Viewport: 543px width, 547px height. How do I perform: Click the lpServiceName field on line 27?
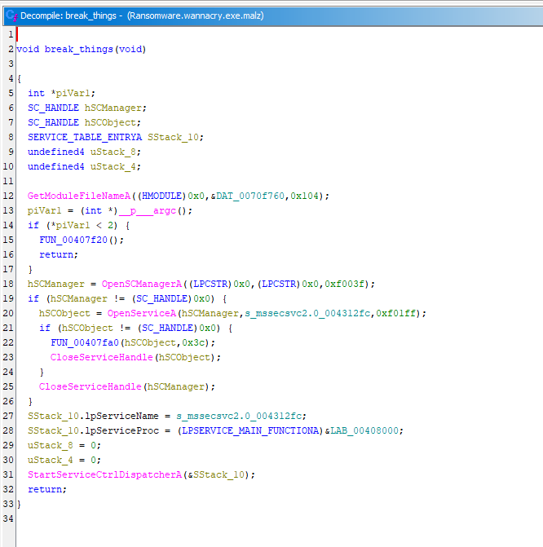tap(121, 416)
